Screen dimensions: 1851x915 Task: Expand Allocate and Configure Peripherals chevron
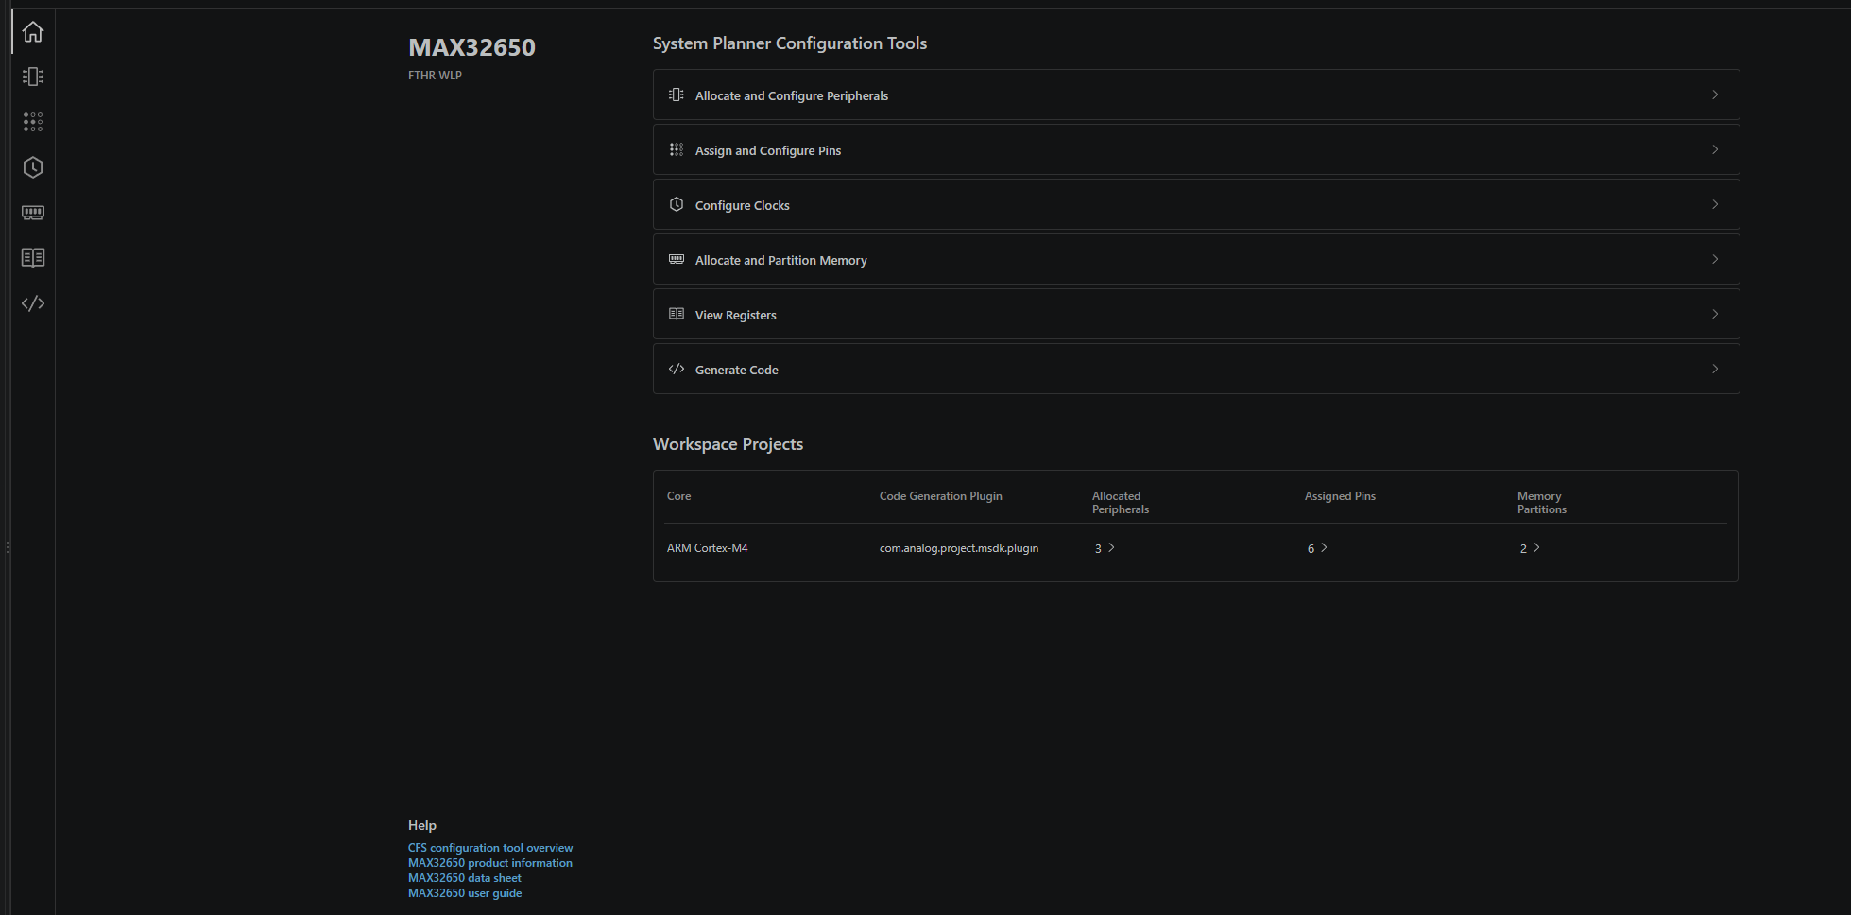pos(1715,95)
